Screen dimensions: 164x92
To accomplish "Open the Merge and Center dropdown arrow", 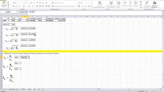I will (76, 6).
